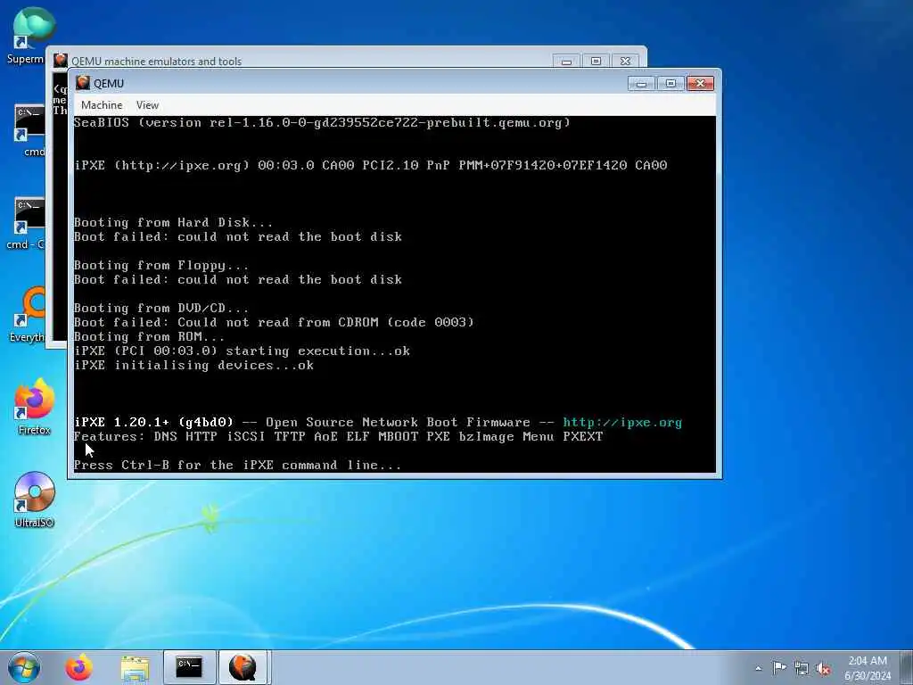
Task: Click the 'iPXE initialising devices...ok' line
Action: [x=193, y=365]
